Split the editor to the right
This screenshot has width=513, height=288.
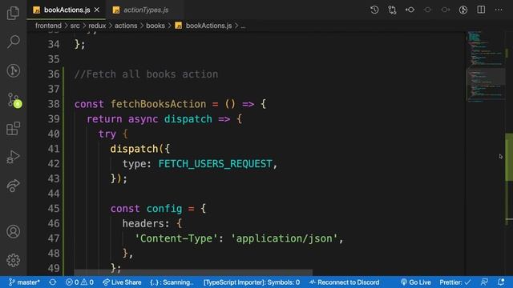coord(481,10)
